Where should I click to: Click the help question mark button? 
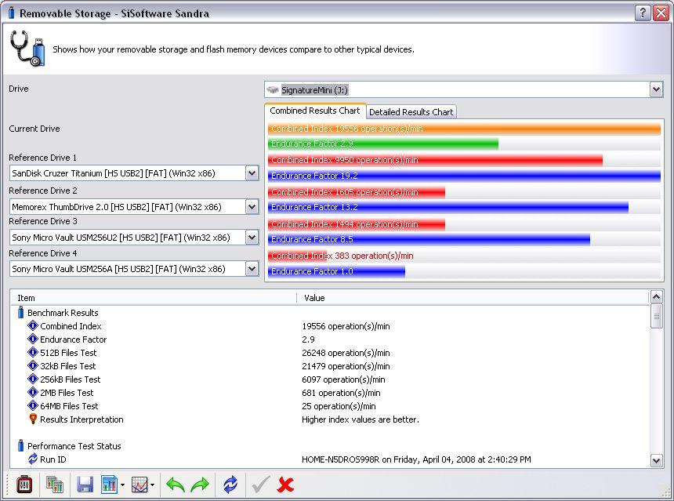coord(643,13)
